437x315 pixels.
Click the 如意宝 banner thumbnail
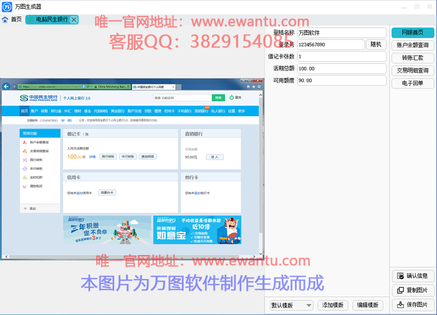[197, 230]
